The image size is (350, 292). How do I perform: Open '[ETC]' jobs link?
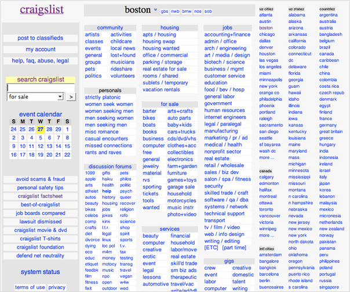(x=211, y=247)
